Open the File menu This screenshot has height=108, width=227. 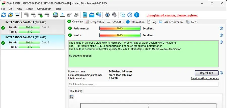(x=3, y=9)
